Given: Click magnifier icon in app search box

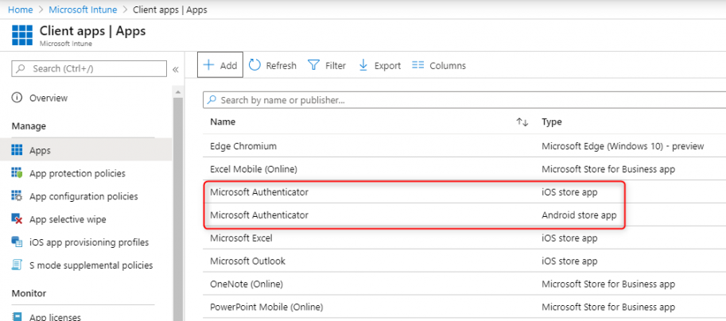Looking at the screenshot, I should click(x=212, y=100).
